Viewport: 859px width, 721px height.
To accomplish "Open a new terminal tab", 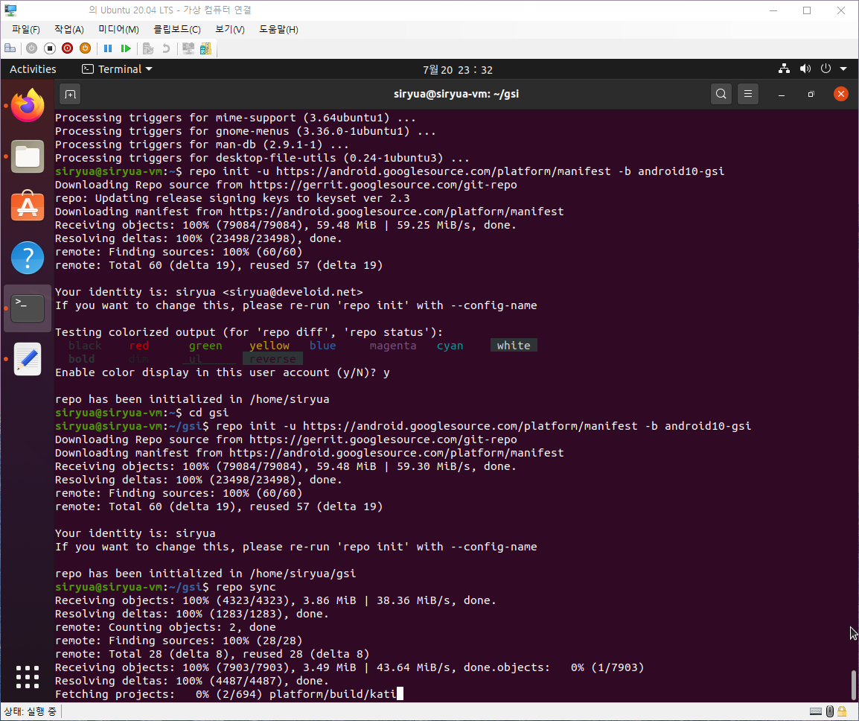I will [x=70, y=95].
